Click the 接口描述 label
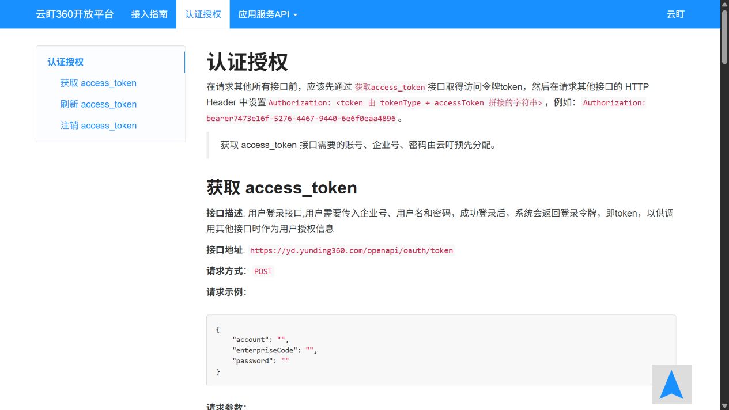This screenshot has width=729, height=410. 226,214
